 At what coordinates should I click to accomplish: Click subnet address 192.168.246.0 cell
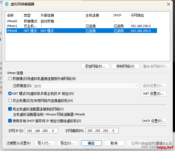pos(141,26)
